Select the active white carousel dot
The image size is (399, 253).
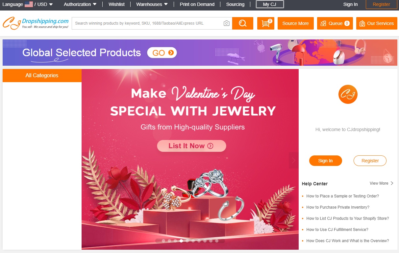(181, 241)
